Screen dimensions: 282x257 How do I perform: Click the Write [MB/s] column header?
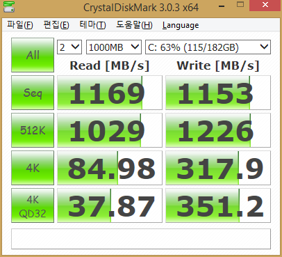click(x=218, y=65)
